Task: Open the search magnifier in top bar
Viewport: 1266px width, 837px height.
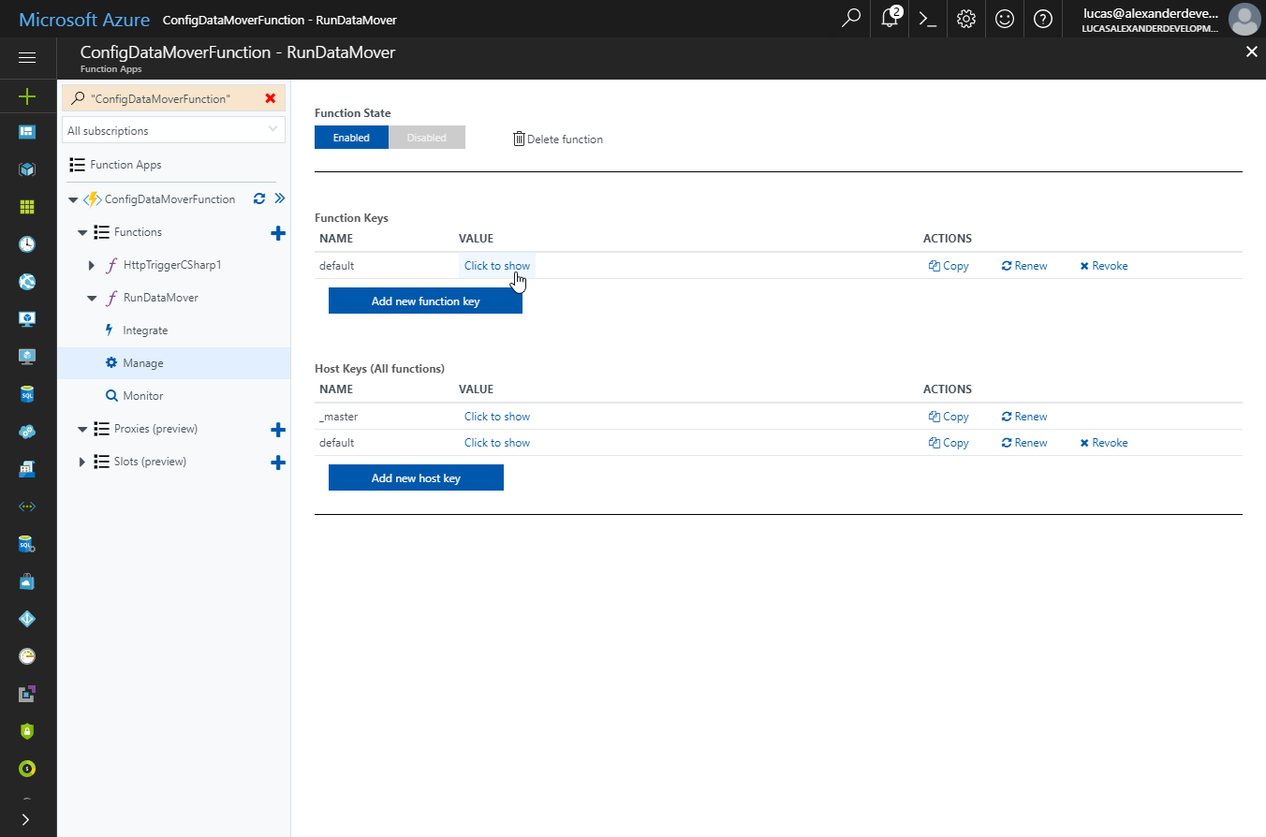Action: (851, 19)
